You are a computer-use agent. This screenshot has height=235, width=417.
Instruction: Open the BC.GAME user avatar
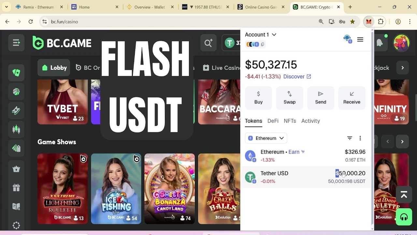pos(401,43)
